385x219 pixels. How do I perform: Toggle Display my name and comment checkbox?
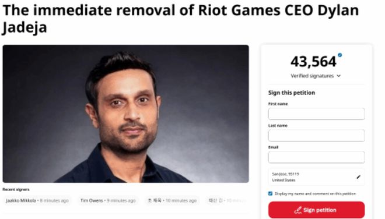(270, 193)
